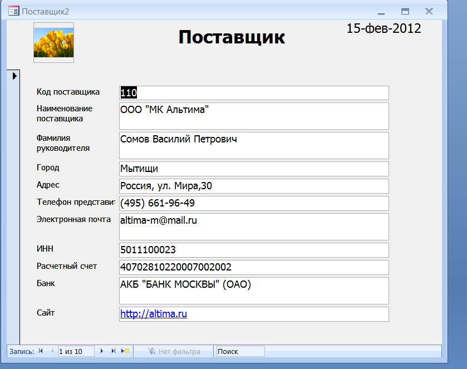The image size is (467, 369).
Task: Click the Расчетный счет field
Action: coord(254,268)
